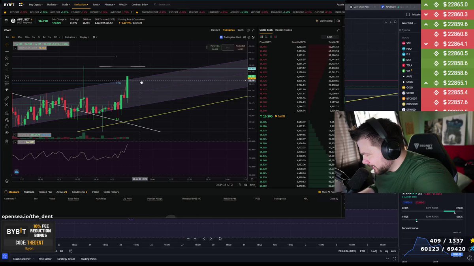
Task: Select the 15m timeframe
Action: tap(19, 37)
